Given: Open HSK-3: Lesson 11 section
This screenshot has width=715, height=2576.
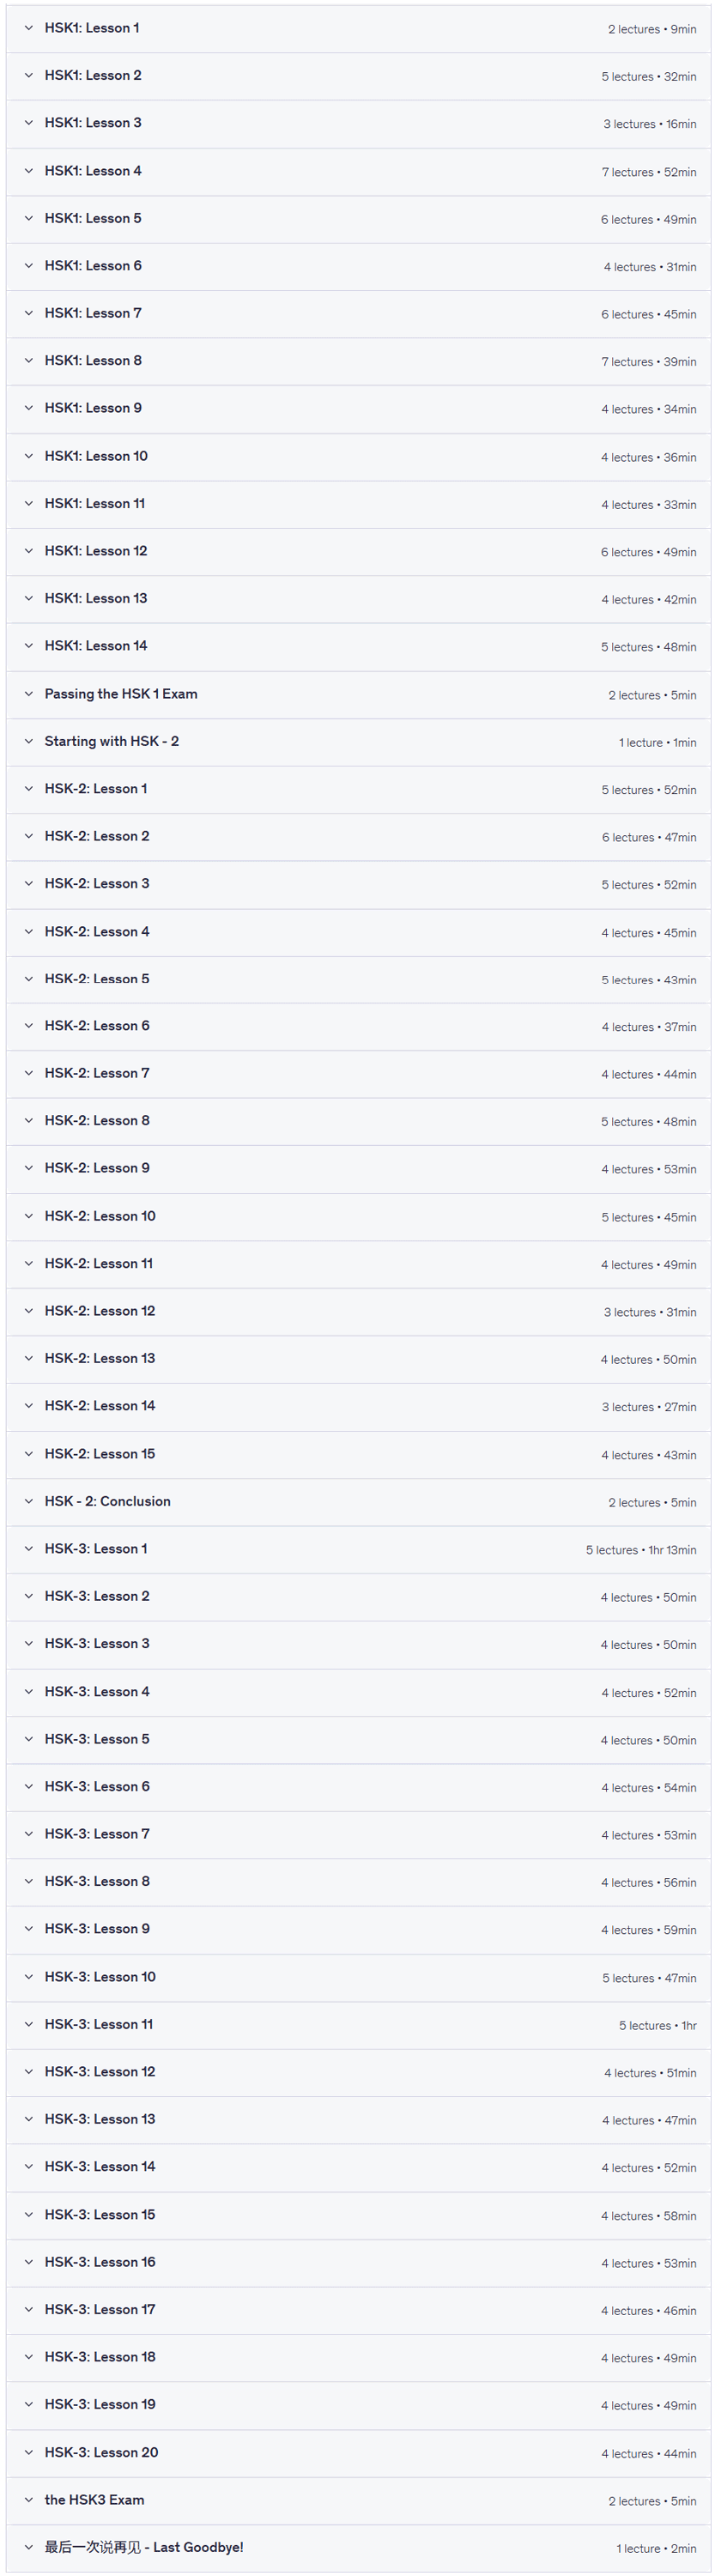Looking at the screenshot, I should tap(358, 2024).
